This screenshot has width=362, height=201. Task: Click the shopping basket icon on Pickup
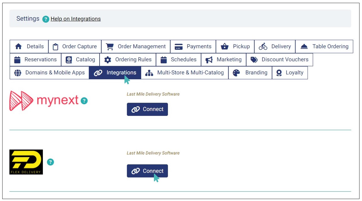click(225, 46)
